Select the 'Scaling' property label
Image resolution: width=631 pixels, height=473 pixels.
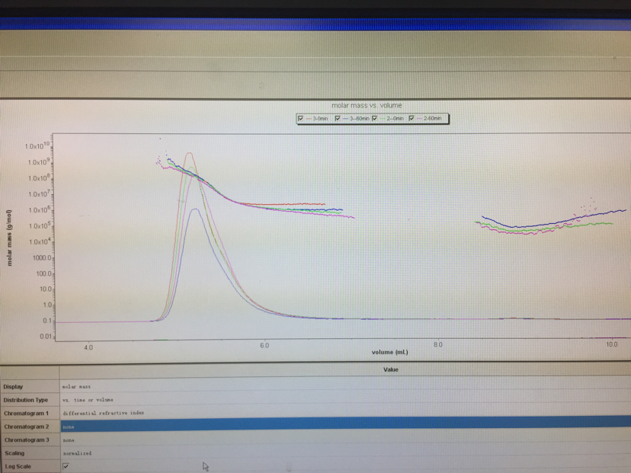14,453
